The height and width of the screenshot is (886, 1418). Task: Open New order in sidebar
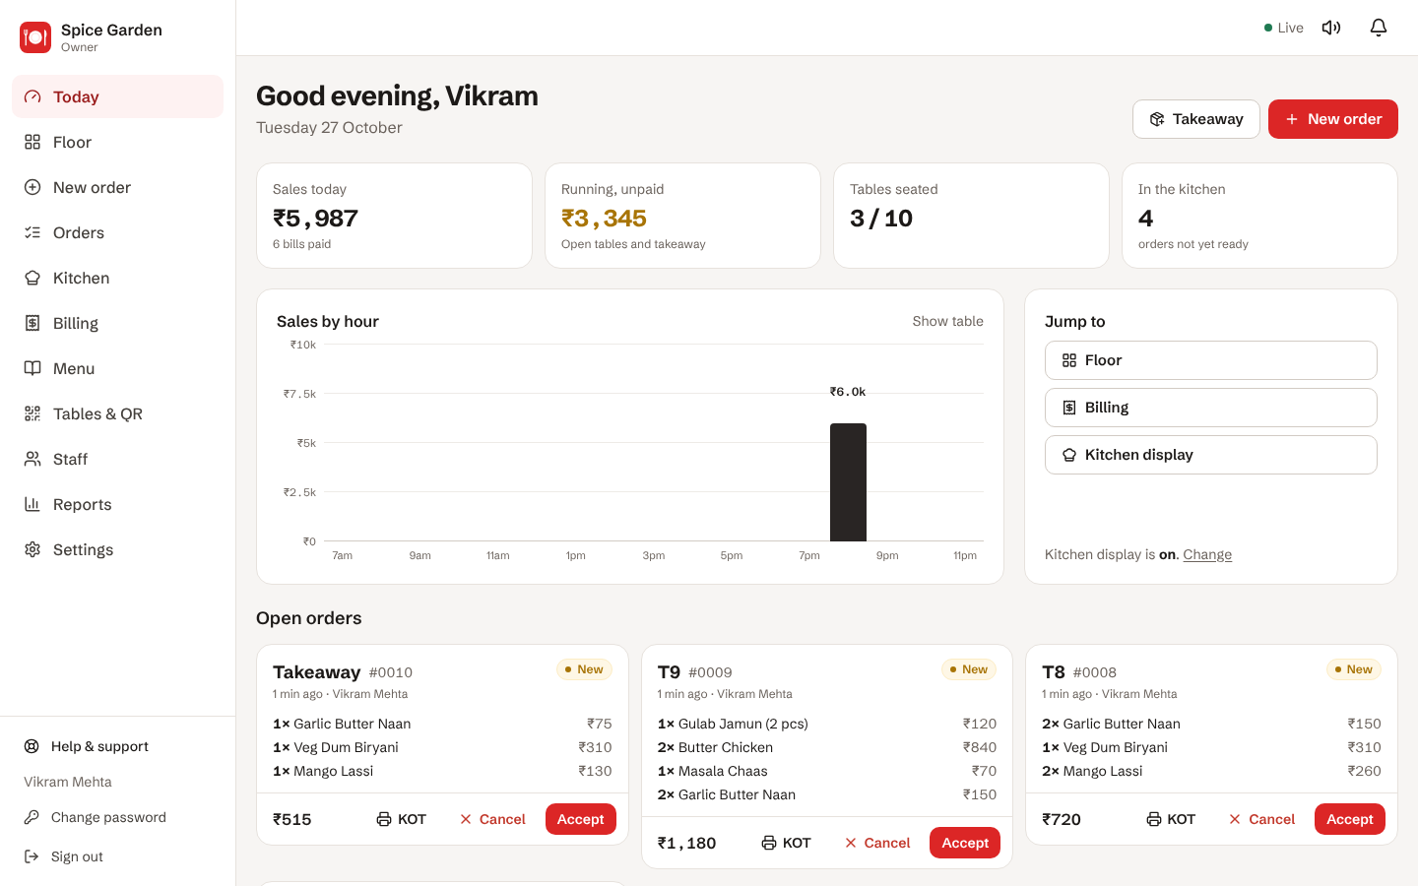tap(118, 187)
